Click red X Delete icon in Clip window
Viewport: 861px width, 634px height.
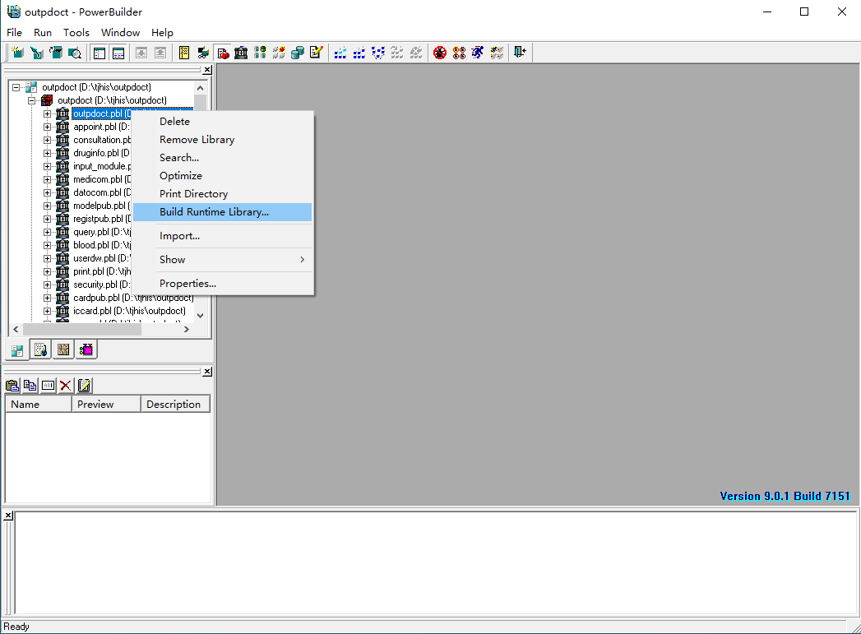pos(66,386)
